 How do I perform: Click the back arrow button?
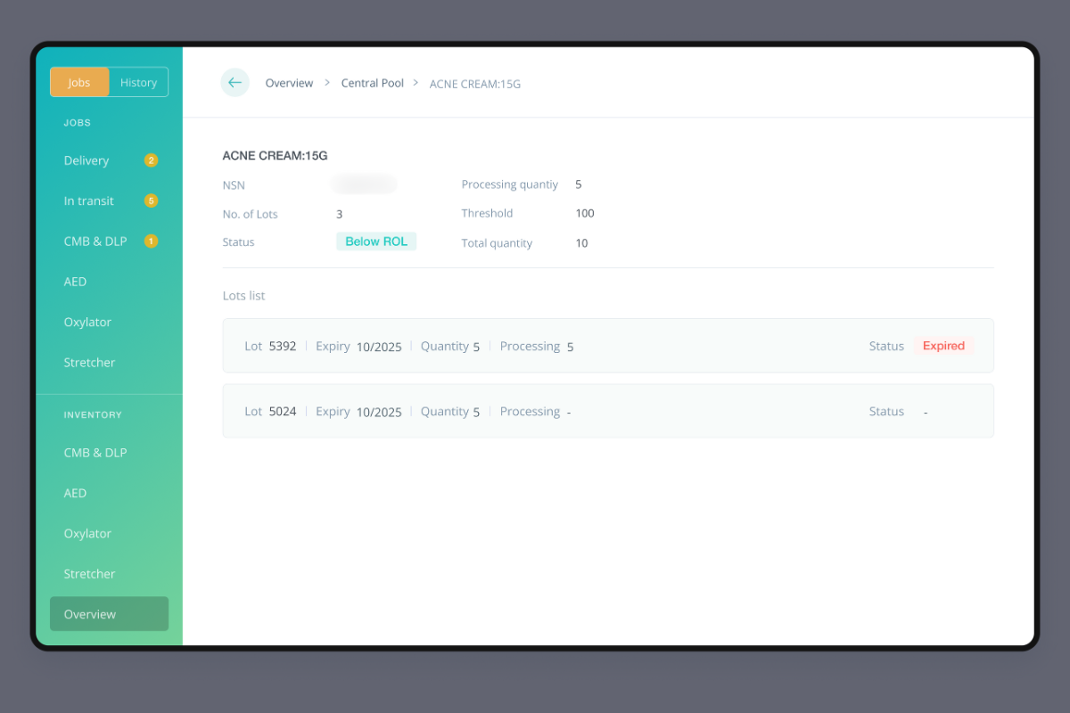235,82
